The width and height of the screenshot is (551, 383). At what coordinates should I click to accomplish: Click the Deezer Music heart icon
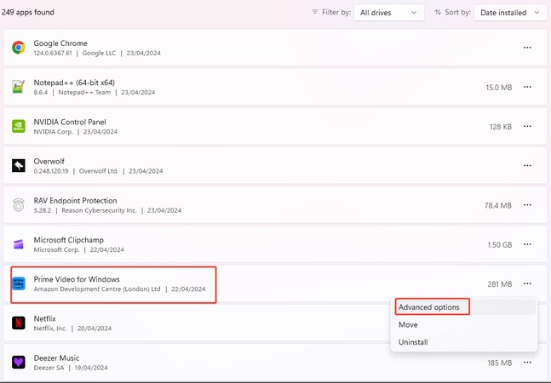(18, 362)
